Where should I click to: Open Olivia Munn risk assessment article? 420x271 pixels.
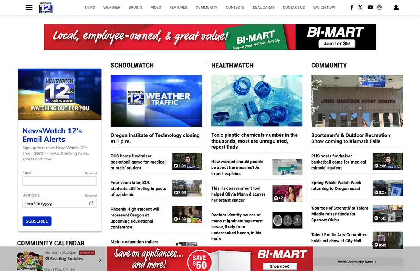click(238, 194)
